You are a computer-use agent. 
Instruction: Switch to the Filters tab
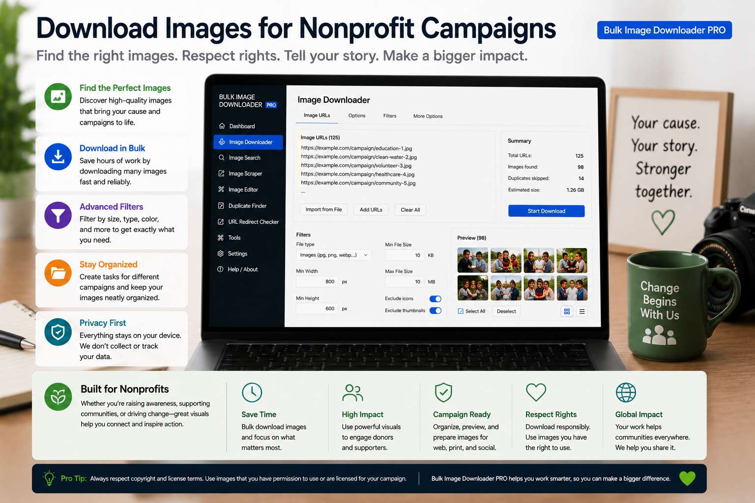point(390,116)
